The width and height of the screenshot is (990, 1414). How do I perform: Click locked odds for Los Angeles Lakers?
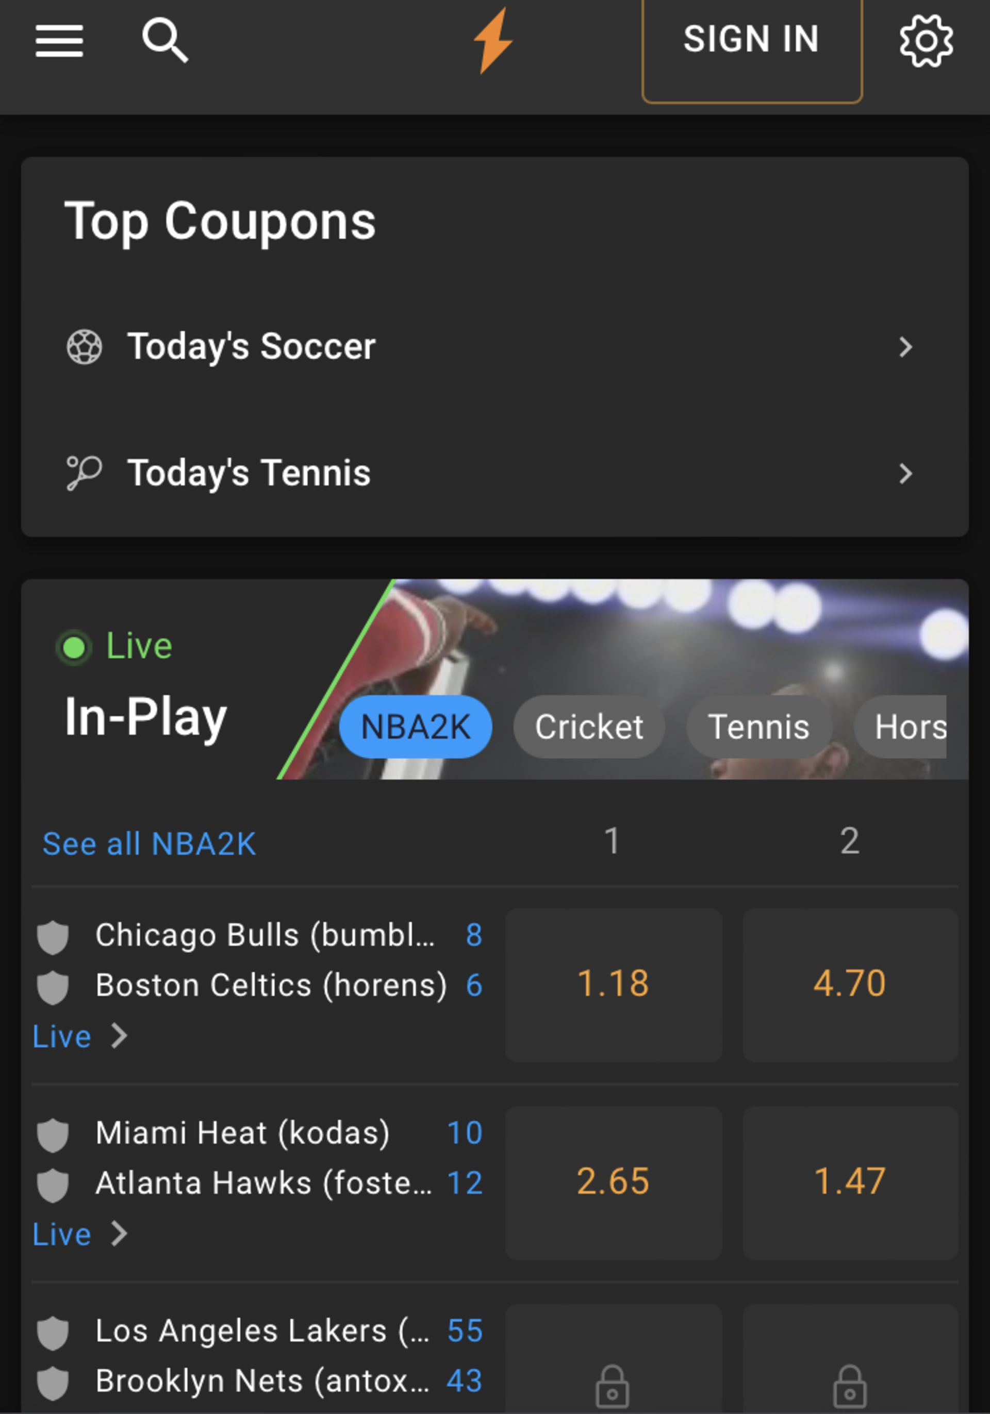tap(613, 1386)
